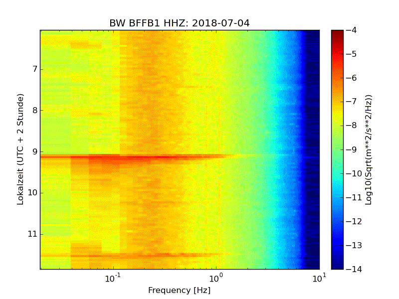The image size is (399, 299).
Task: Click the colorbar tick label -13
Action: click(x=354, y=245)
